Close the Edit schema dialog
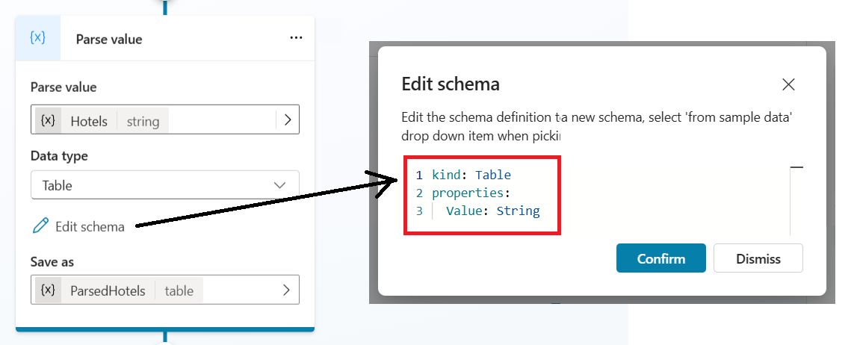 [x=788, y=84]
